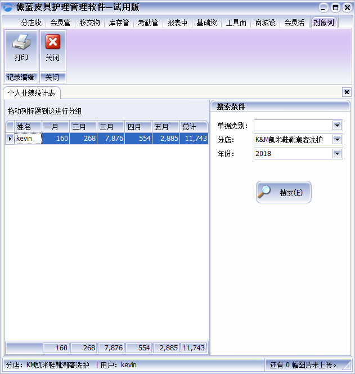
Task: Open the 会员管 menu tab
Action: point(60,23)
